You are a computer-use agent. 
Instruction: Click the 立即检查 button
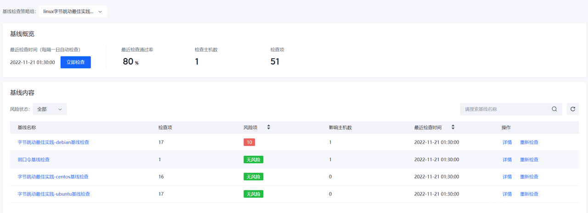[75, 62]
